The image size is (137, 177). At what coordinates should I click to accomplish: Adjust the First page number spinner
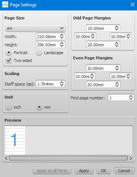pos(131,97)
